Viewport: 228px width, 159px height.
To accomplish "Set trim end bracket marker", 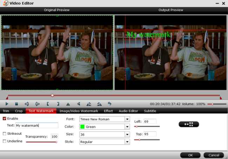I will pos(58,104).
